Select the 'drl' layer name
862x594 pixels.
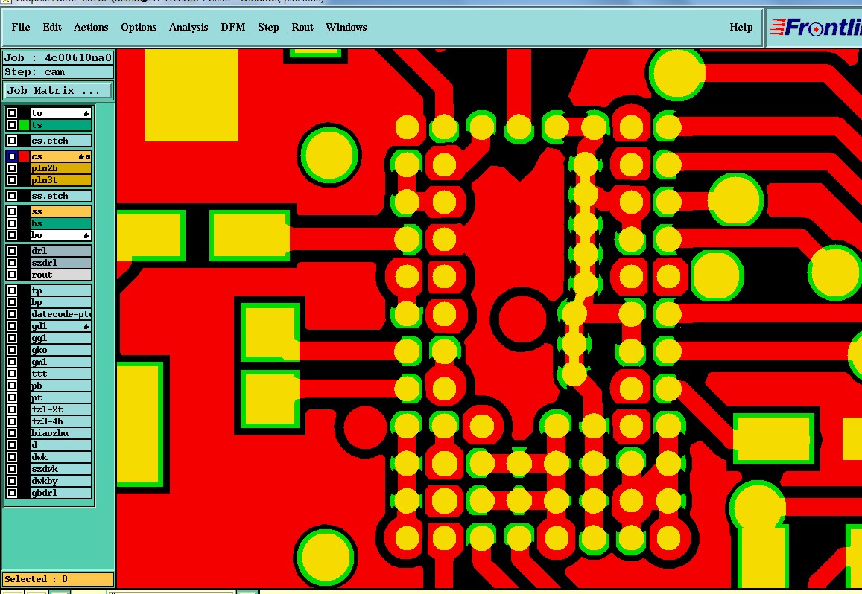click(x=60, y=251)
